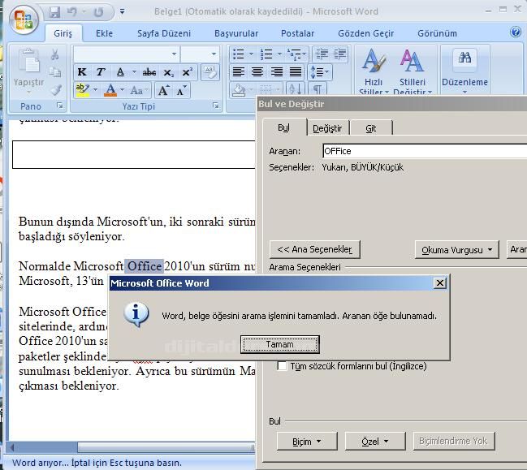
Task: Open Okuma Vurgusu dropdown button
Action: point(456,250)
